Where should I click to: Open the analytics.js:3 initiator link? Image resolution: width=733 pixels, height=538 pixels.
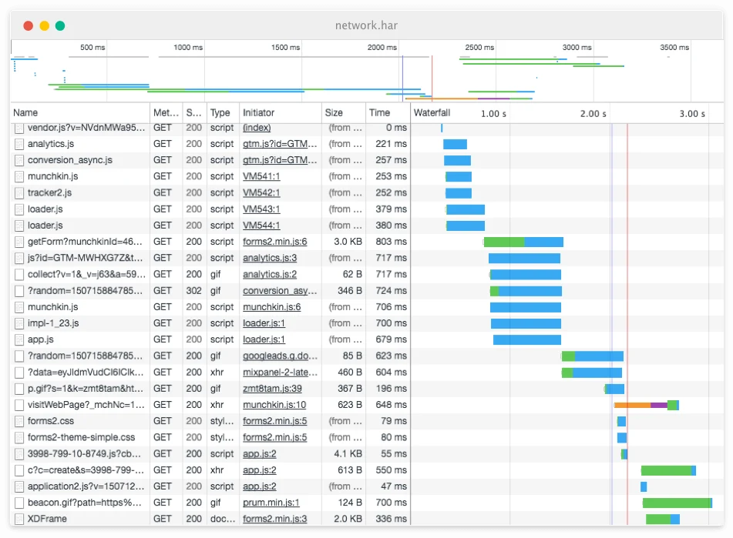270,258
